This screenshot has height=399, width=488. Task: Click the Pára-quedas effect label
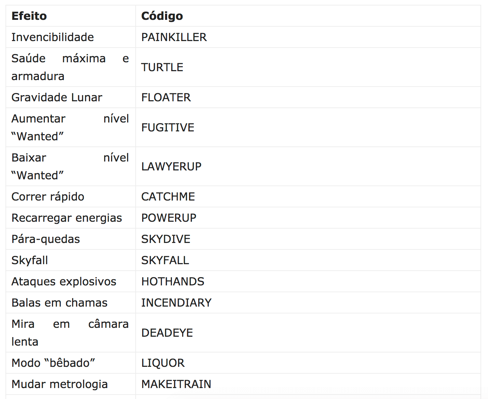coord(46,239)
